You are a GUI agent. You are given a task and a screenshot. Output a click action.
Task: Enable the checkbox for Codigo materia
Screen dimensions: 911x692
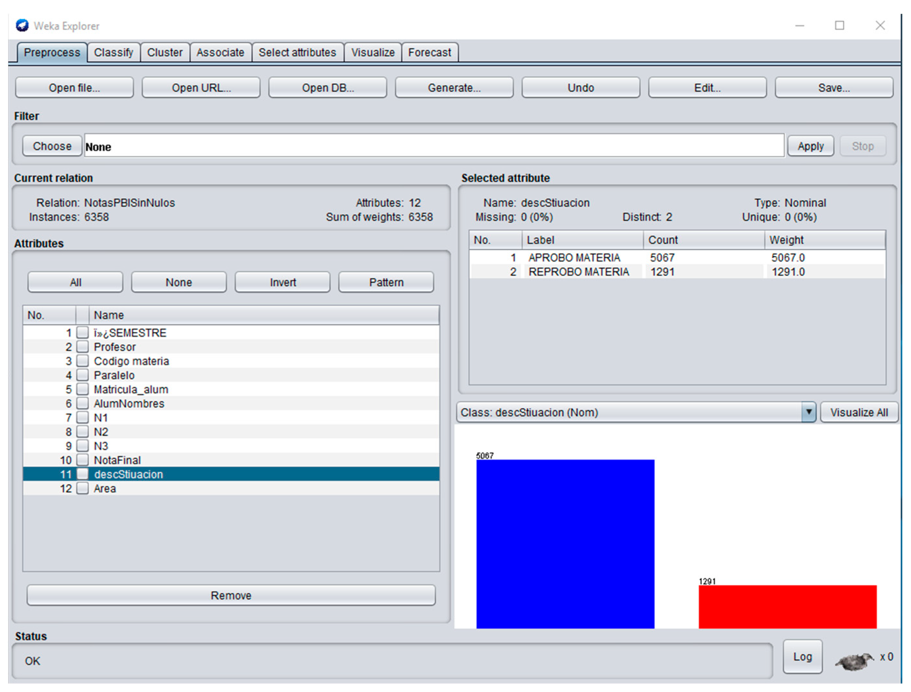(x=83, y=361)
